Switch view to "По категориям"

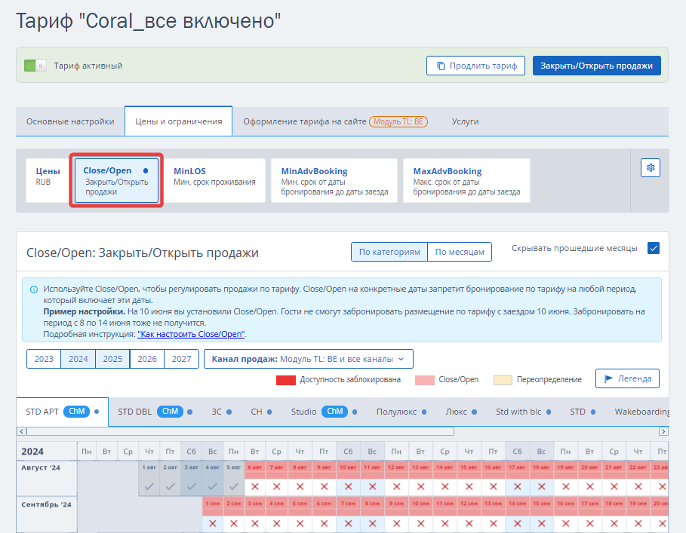click(389, 252)
